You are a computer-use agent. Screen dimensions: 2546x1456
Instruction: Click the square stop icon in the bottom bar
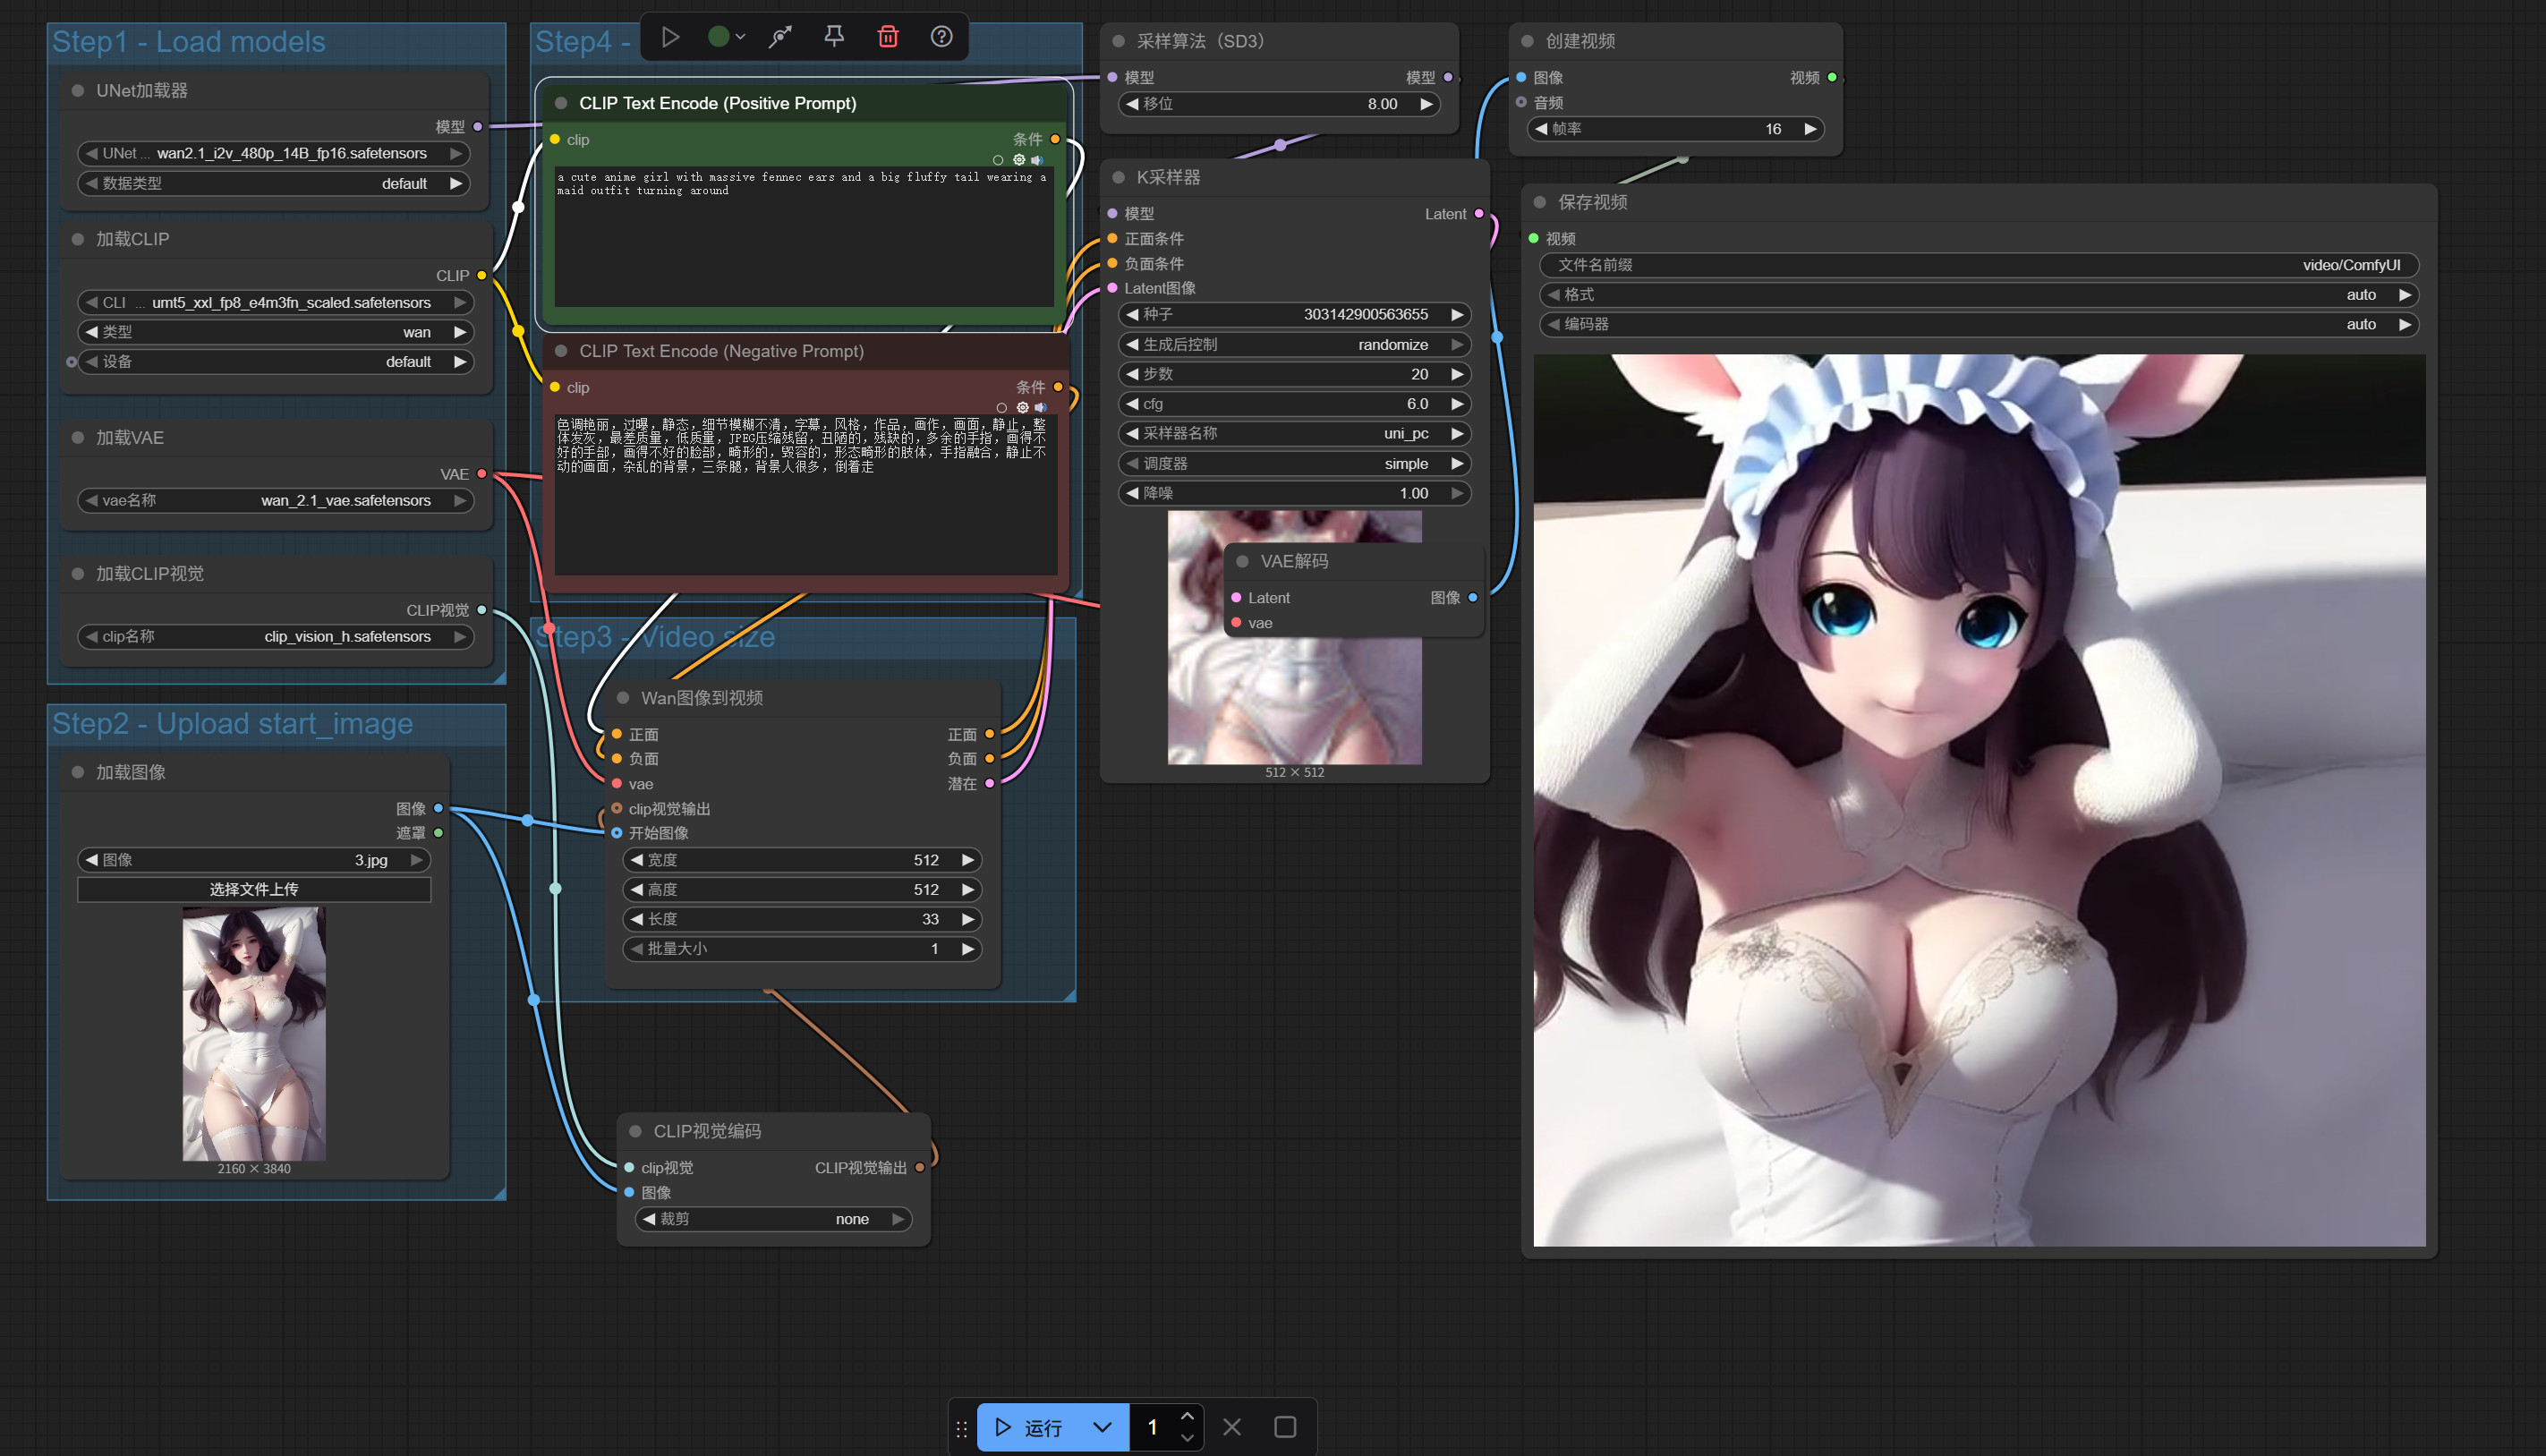[x=1285, y=1427]
